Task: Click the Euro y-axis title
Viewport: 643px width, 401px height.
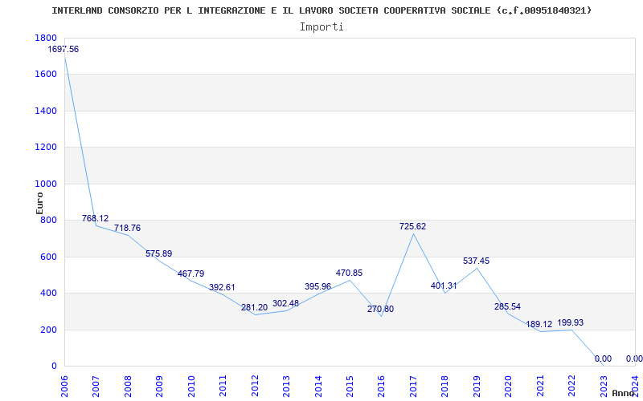Action: point(39,203)
